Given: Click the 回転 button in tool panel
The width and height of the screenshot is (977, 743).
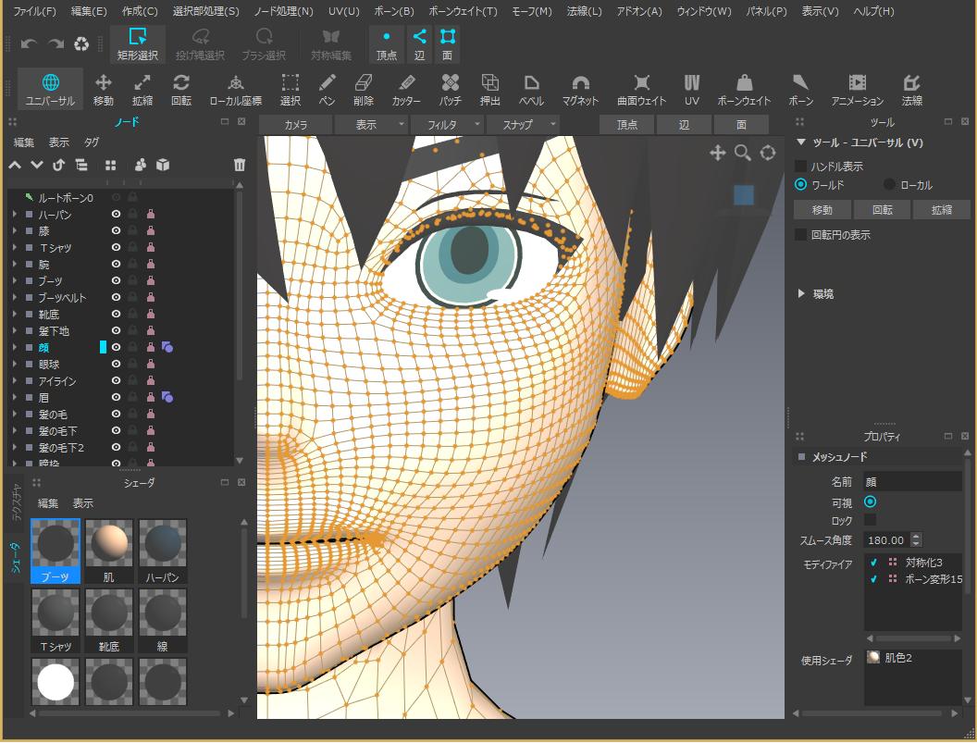Looking at the screenshot, I should tap(882, 210).
